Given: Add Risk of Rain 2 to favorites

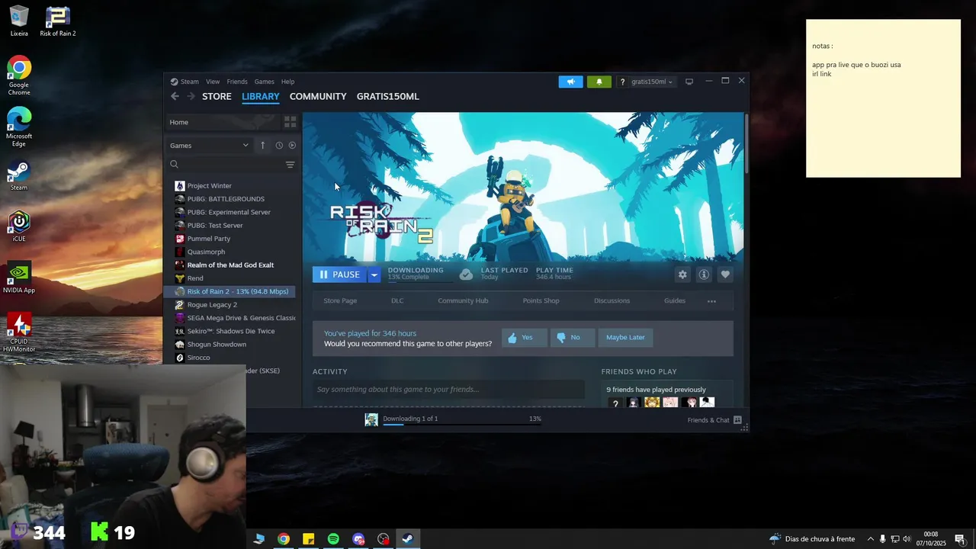Looking at the screenshot, I should click(x=725, y=274).
